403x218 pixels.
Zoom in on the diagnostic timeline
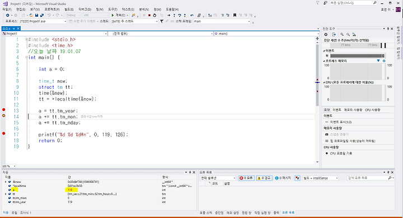pyautogui.click(x=342, y=34)
